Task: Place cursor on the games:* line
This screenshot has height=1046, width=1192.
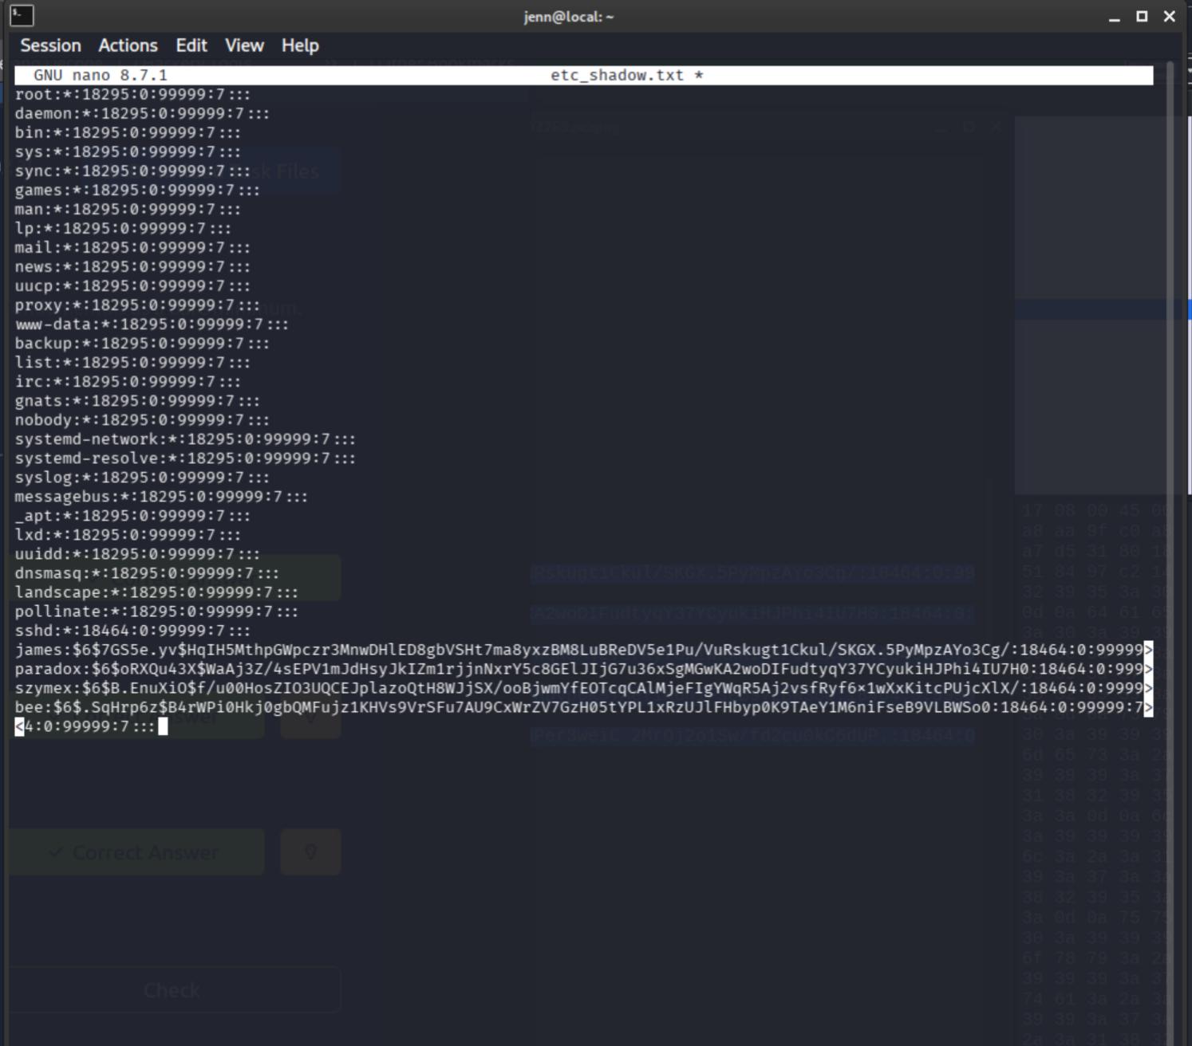Action: point(137,190)
